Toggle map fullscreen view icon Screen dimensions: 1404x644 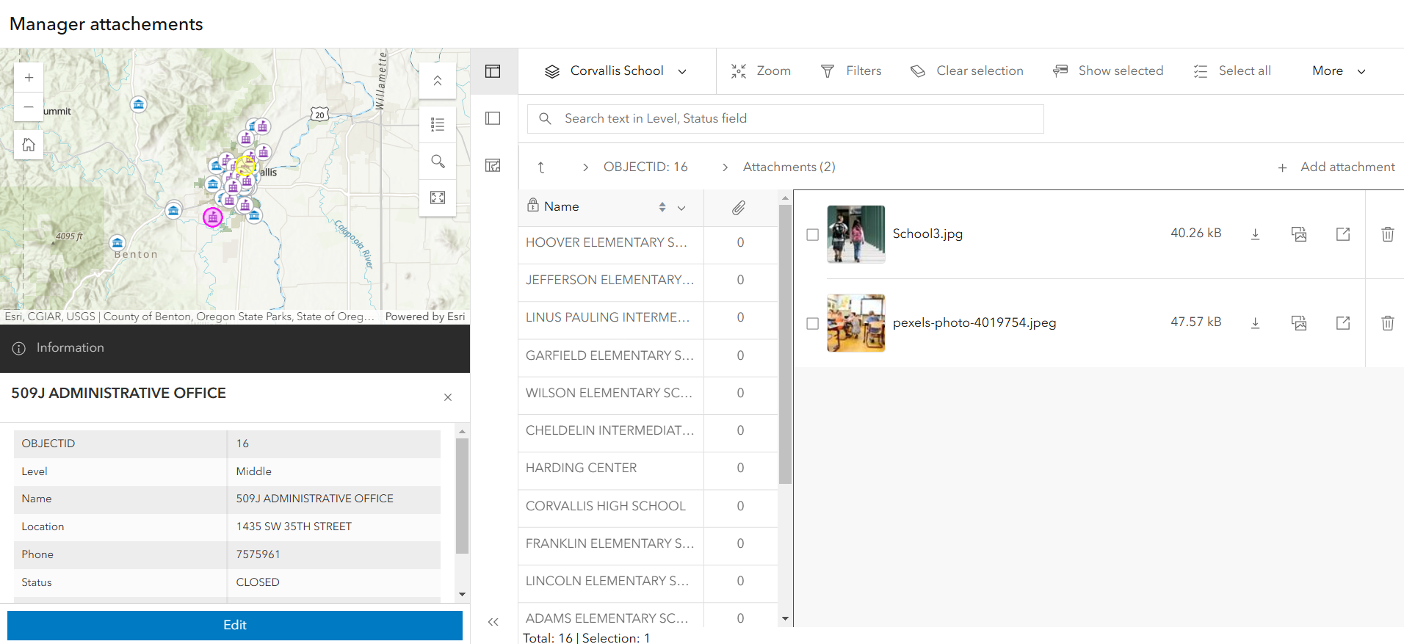coord(438,198)
